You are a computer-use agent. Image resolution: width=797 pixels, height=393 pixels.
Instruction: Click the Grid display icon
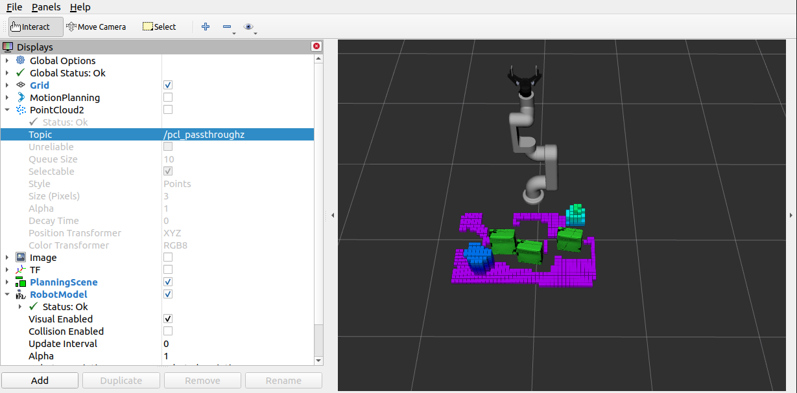click(x=21, y=85)
